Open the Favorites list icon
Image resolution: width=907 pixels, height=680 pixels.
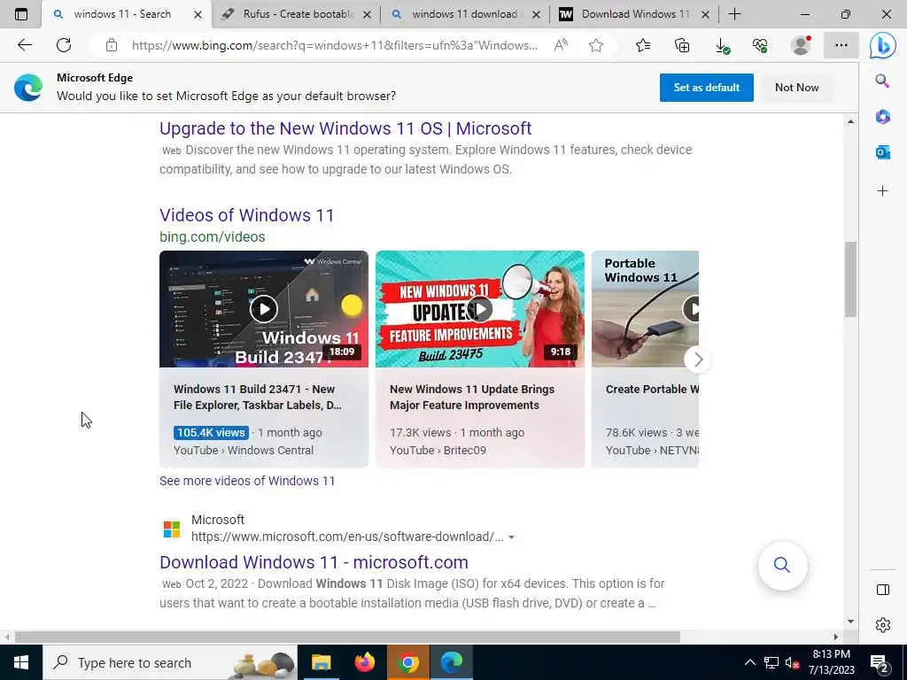643,45
